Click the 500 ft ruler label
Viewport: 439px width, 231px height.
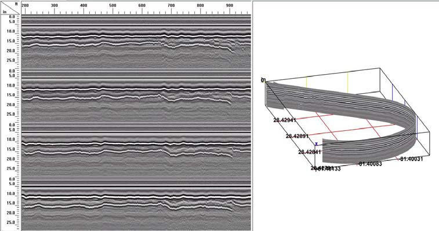113,6
